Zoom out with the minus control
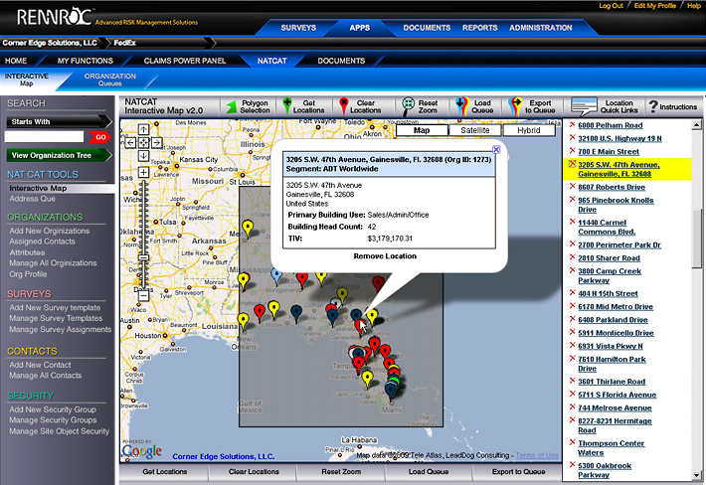Image resolution: width=706 pixels, height=485 pixels. pyautogui.click(x=143, y=295)
